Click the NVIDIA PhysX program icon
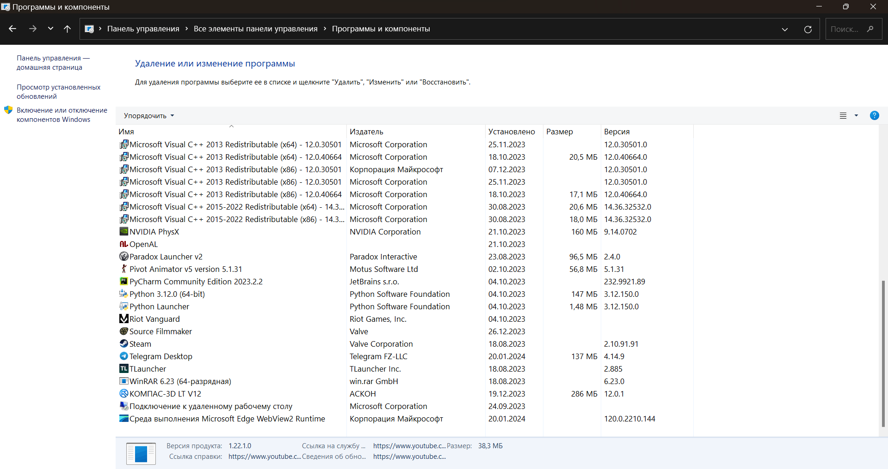Viewport: 888px width, 469px height. [x=124, y=231]
